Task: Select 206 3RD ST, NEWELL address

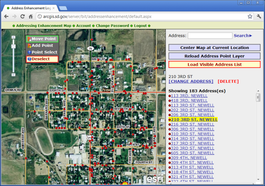Action: click(x=193, y=115)
